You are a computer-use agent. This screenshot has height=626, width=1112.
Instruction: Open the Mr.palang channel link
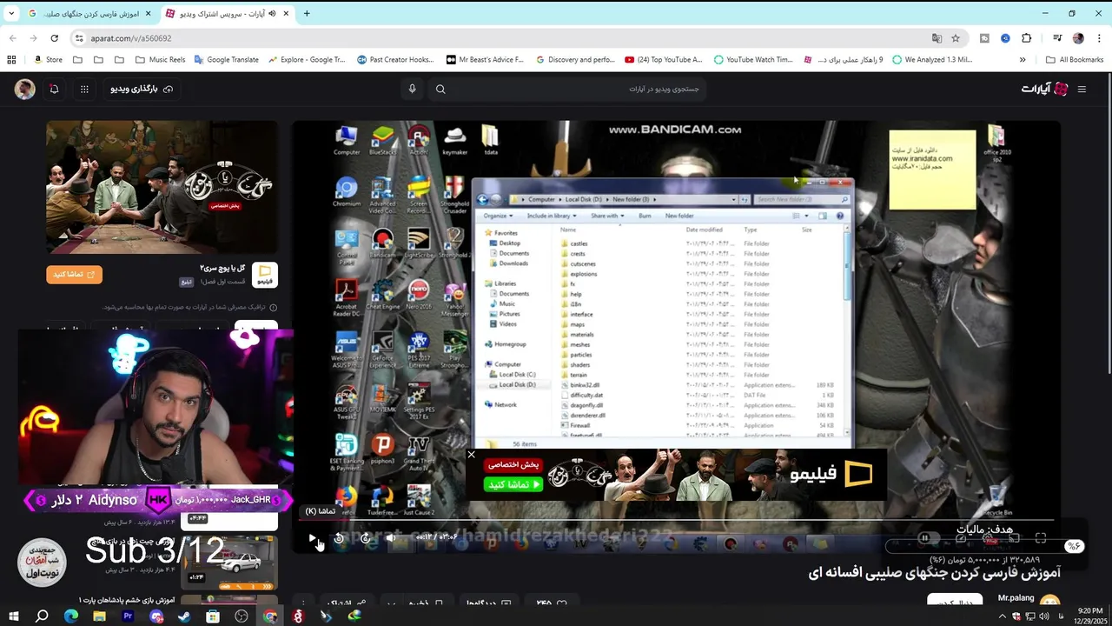(1016, 598)
